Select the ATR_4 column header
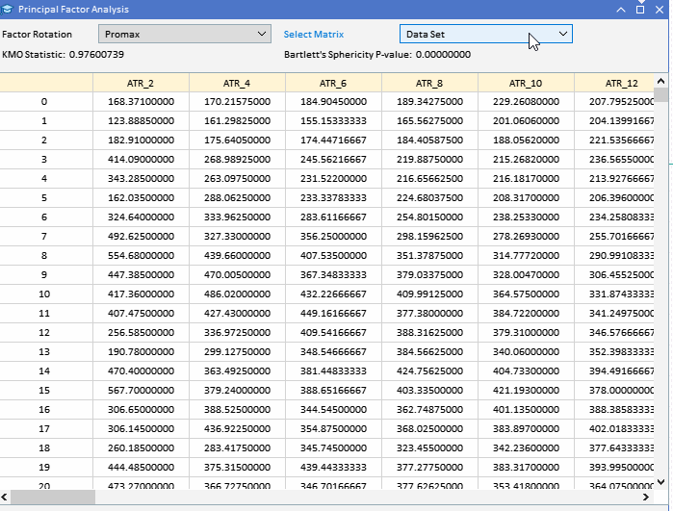673x511 pixels. tap(237, 83)
